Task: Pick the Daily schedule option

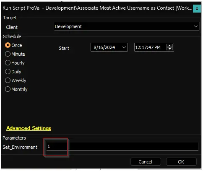Action: click(8, 72)
